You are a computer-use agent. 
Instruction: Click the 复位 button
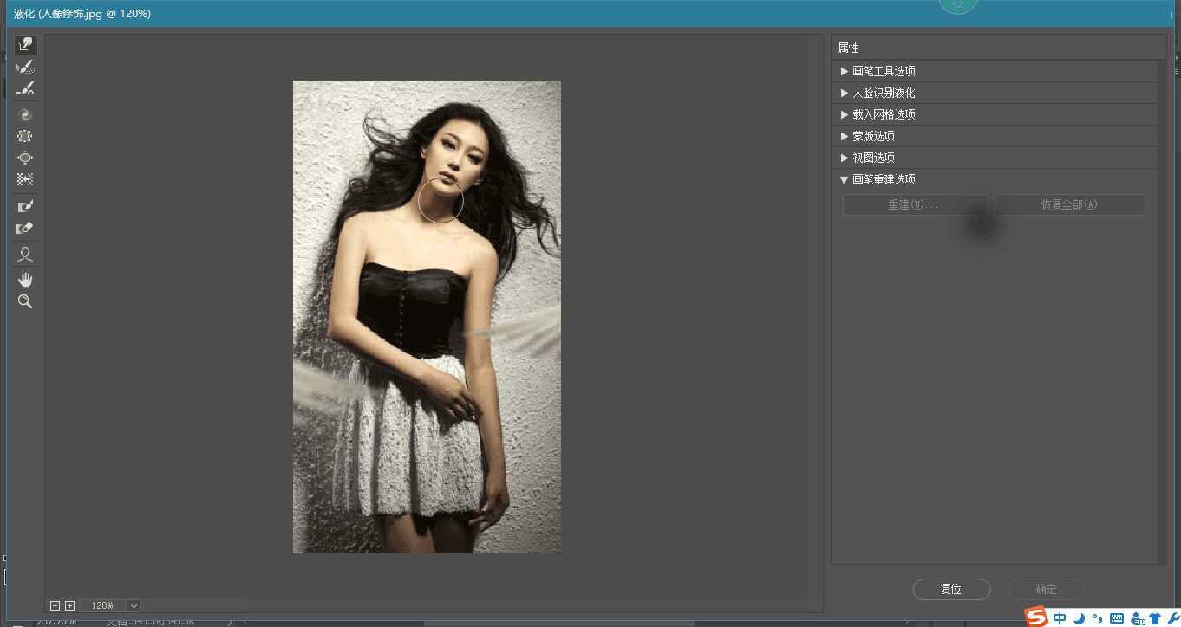pos(951,589)
